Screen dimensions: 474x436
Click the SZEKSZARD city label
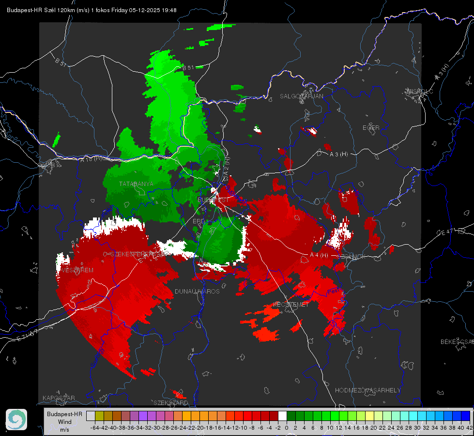[171, 403]
